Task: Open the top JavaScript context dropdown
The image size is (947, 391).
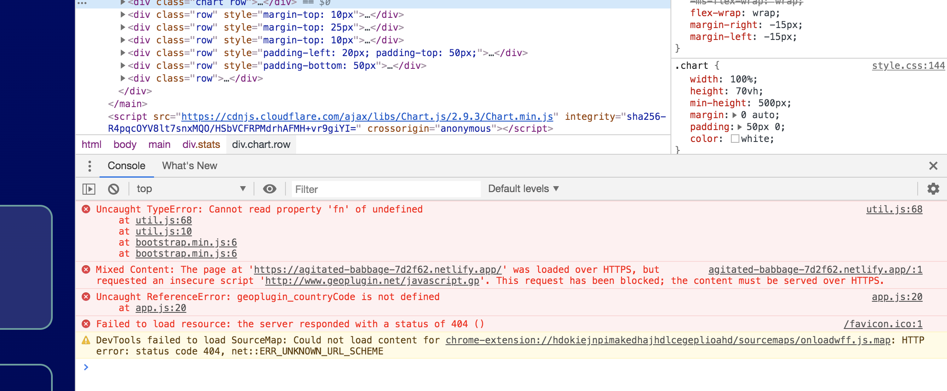Action: tap(191, 189)
